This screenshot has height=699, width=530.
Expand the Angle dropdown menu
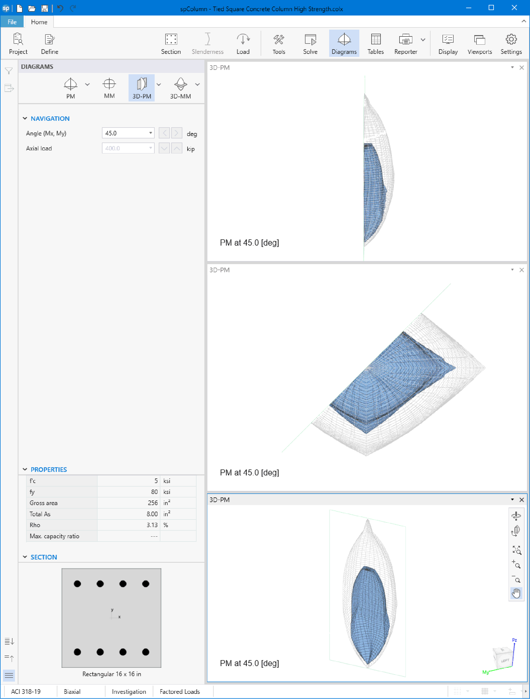(x=151, y=132)
